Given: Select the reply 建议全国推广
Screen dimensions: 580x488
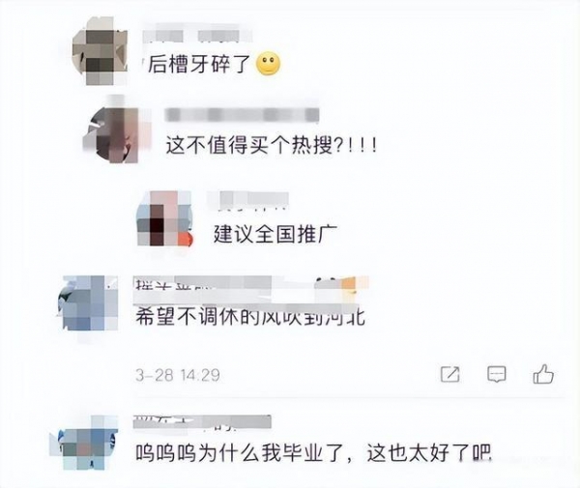Looking at the screenshot, I should 275,234.
